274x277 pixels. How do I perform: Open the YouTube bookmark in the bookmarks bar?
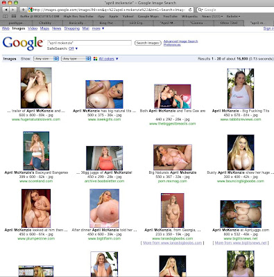click(x=170, y=17)
